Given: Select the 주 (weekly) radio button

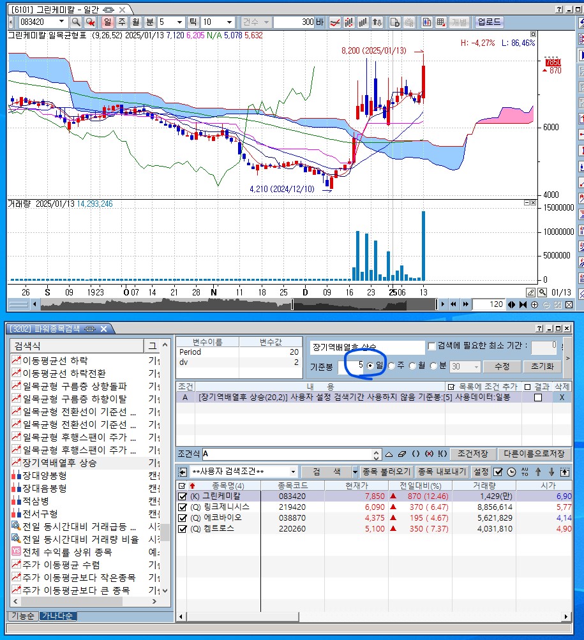Looking at the screenshot, I should click(391, 366).
